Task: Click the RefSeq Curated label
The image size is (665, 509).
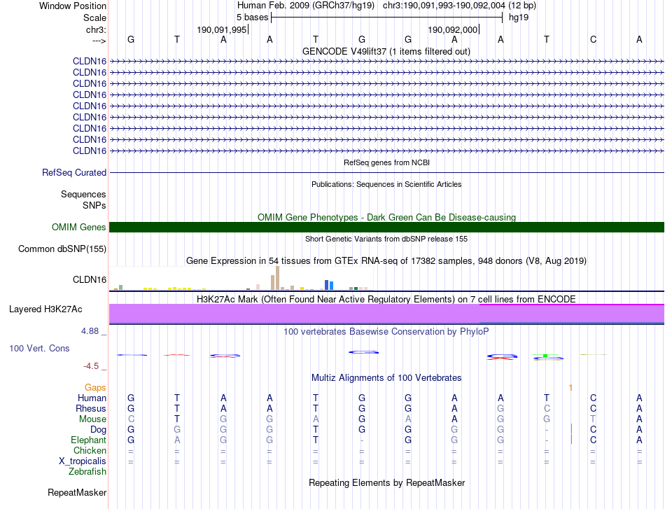Action: point(74,173)
